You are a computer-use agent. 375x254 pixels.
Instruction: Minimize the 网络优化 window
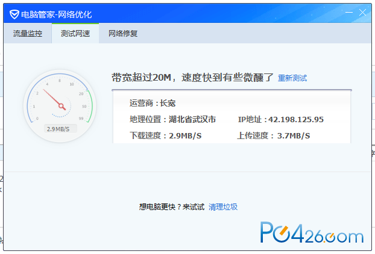tap(349, 12)
